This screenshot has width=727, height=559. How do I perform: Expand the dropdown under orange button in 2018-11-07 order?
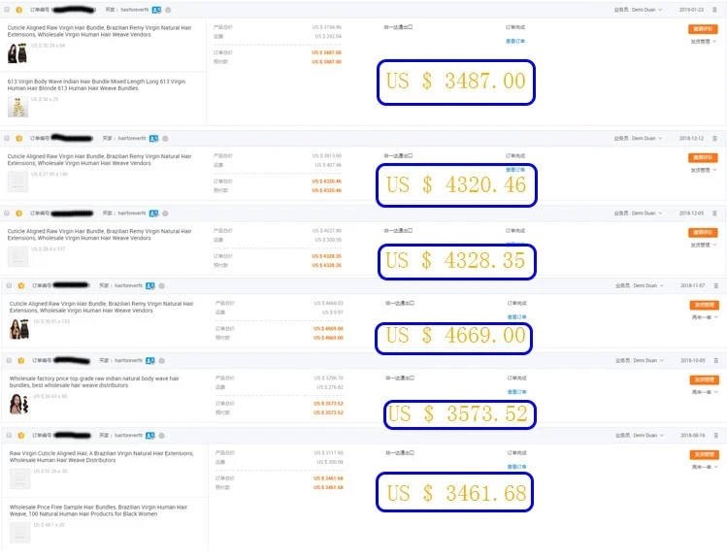point(705,317)
